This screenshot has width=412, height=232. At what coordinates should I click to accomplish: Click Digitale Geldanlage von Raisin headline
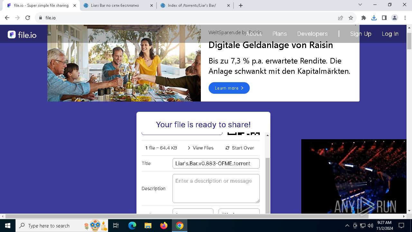271,45
